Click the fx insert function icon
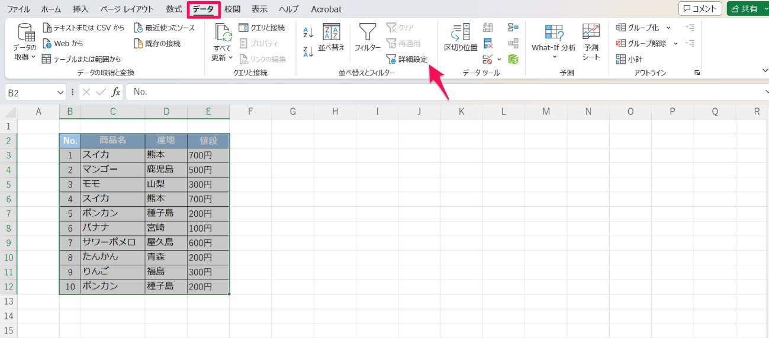The height and width of the screenshot is (338, 769). tap(116, 92)
